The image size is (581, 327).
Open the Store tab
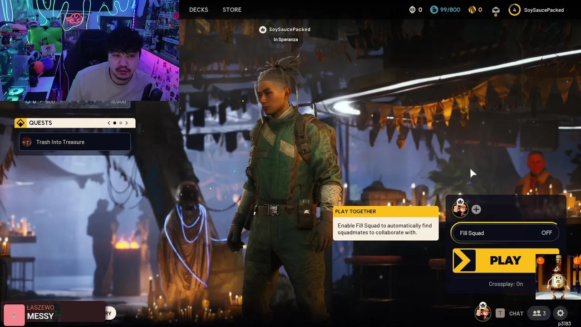[x=232, y=10]
